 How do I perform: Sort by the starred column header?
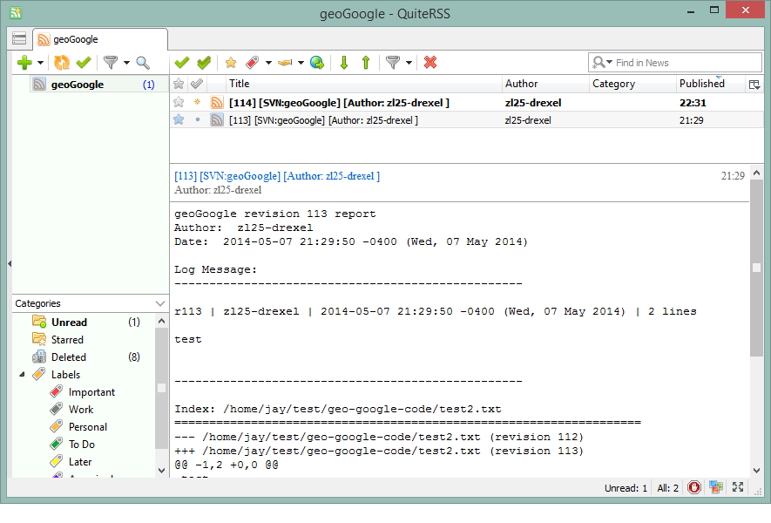(179, 84)
